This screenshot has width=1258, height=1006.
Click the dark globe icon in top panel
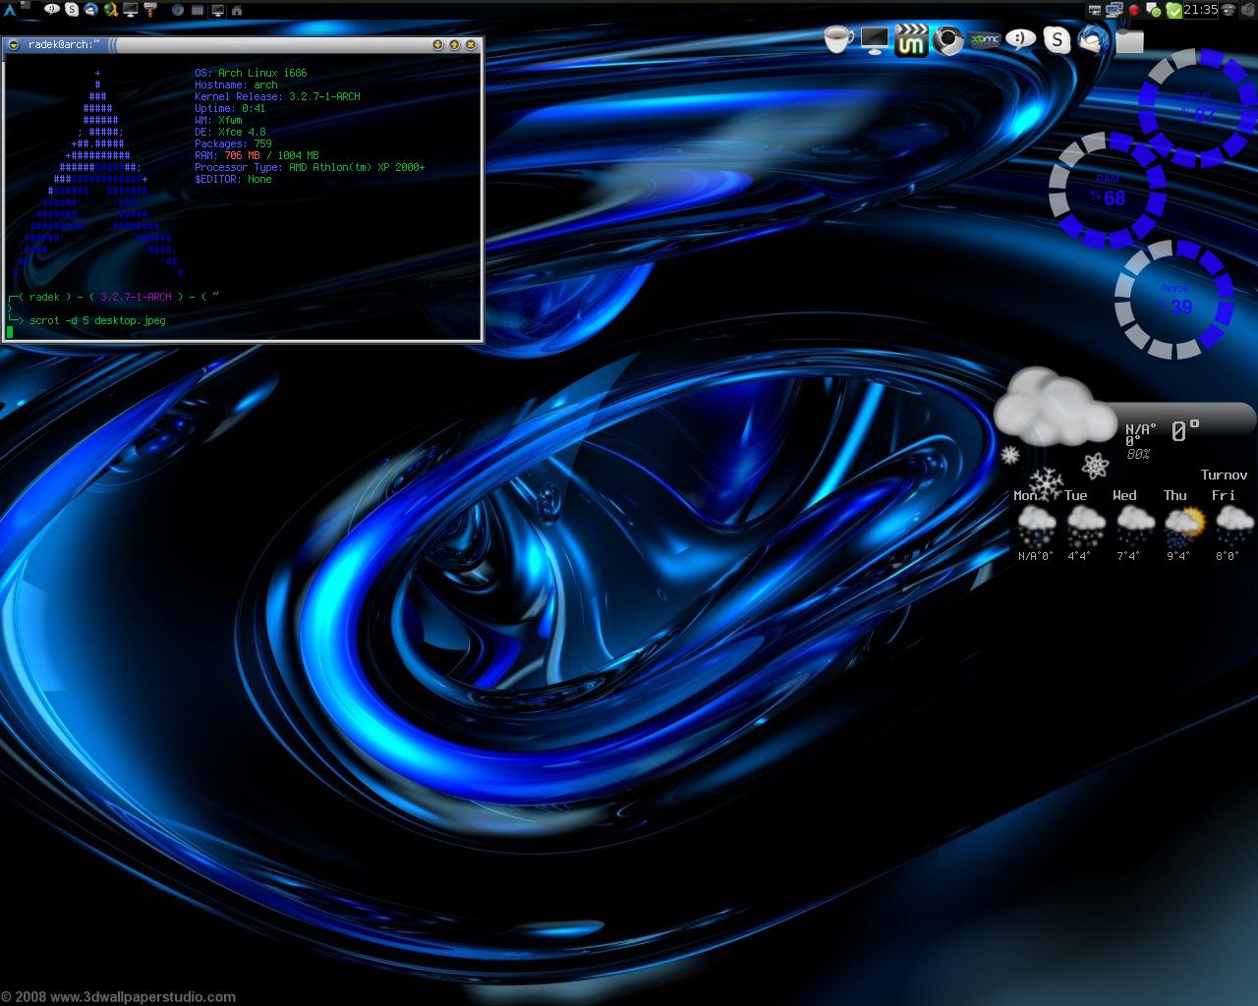tap(178, 10)
